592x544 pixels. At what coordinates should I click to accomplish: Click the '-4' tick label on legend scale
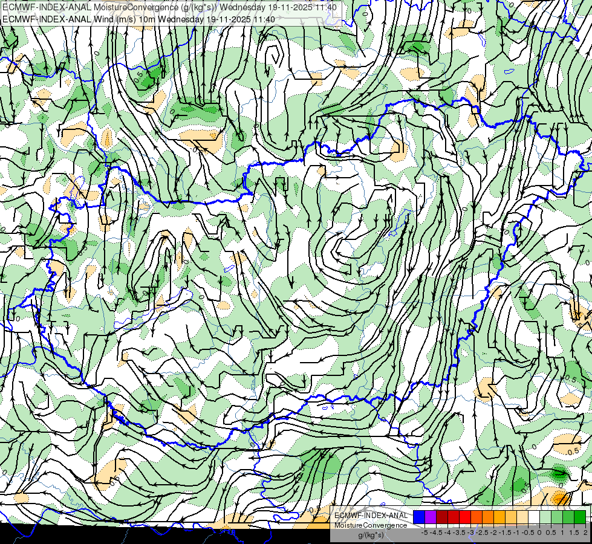point(447,533)
